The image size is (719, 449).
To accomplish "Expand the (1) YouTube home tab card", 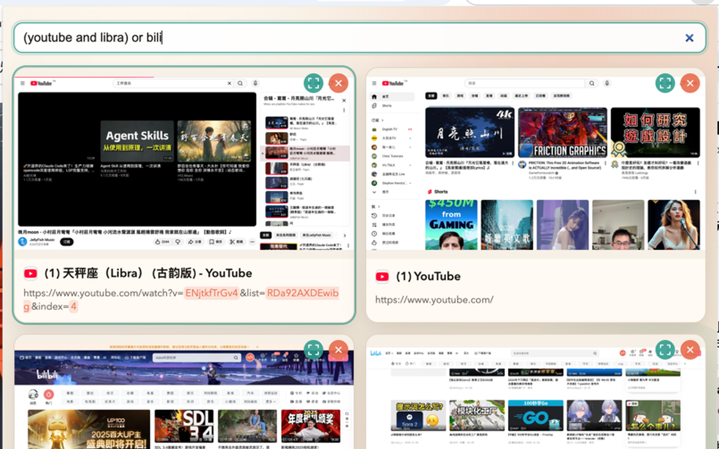I will pos(665,84).
